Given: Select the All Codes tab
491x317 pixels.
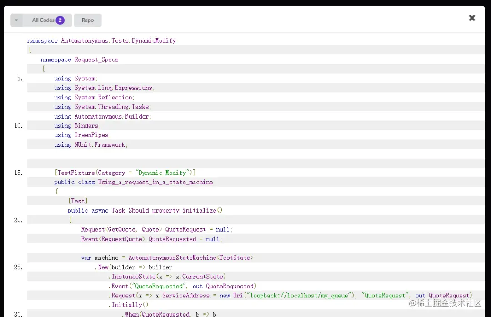Looking at the screenshot, I should click(x=48, y=20).
